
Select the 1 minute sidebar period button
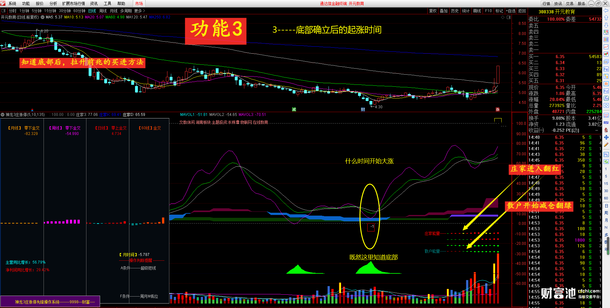click(x=606, y=169)
